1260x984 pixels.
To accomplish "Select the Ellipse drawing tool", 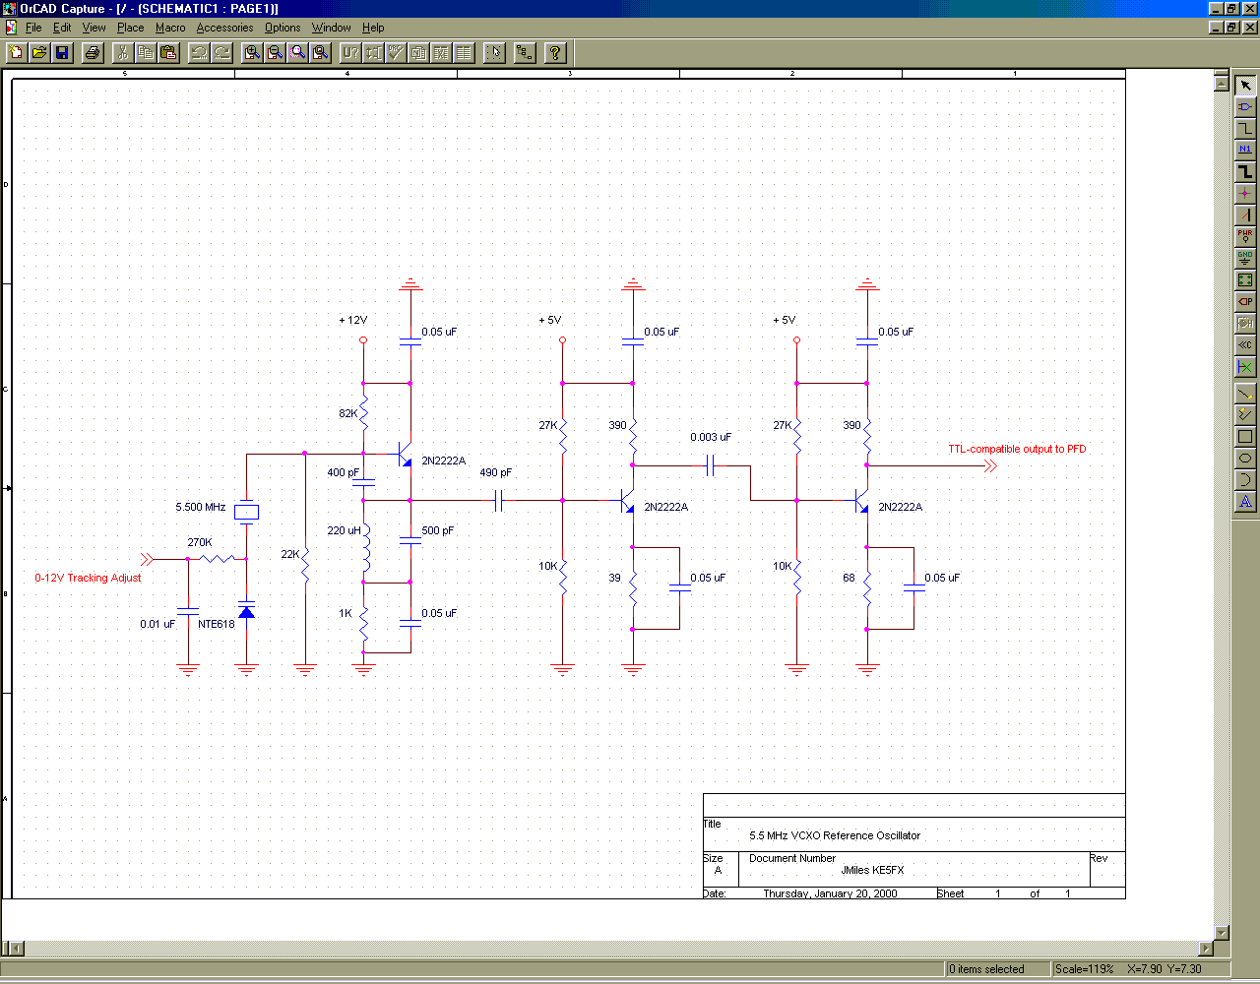I will pos(1245,459).
